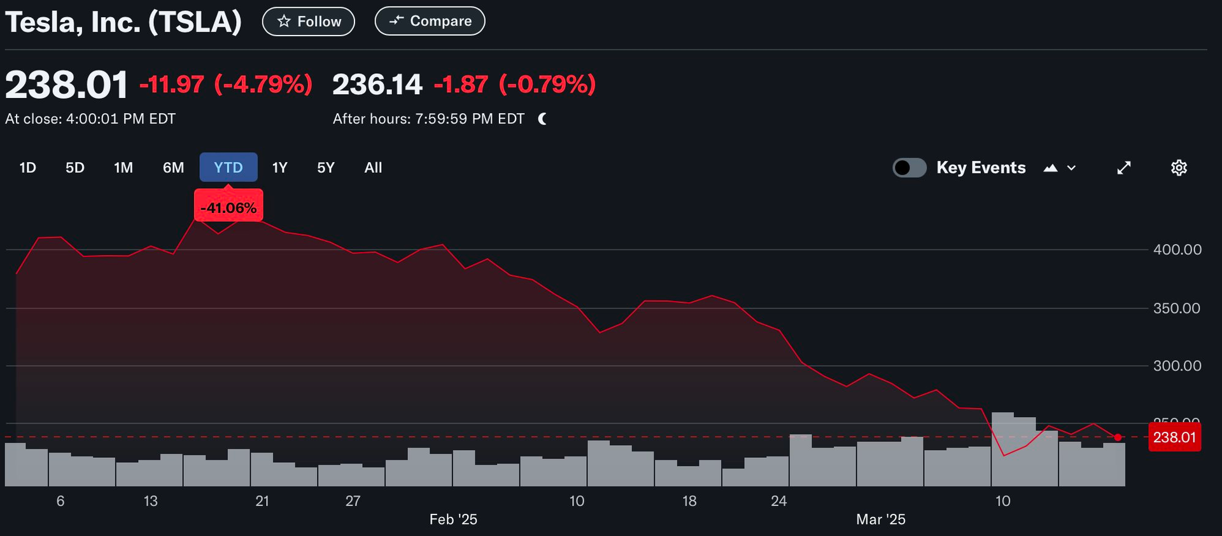Open the Compare stocks button

point(430,21)
